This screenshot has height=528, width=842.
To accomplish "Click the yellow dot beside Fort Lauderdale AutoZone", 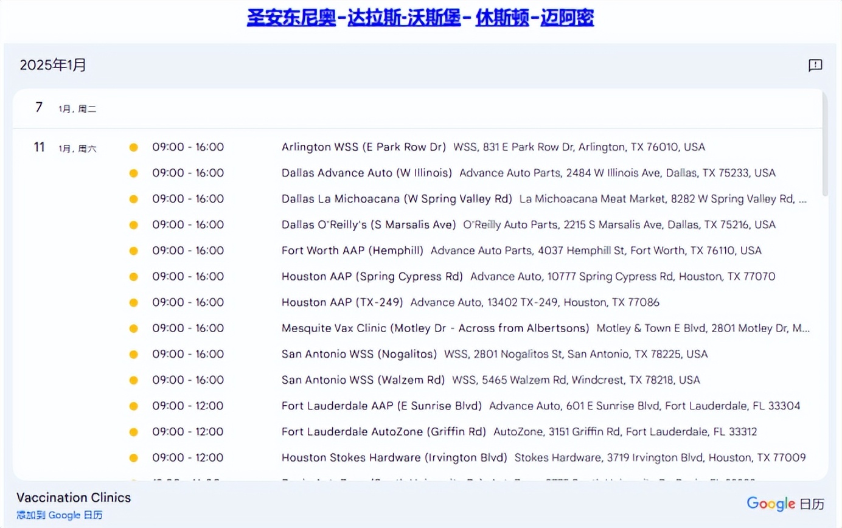I will 134,432.
